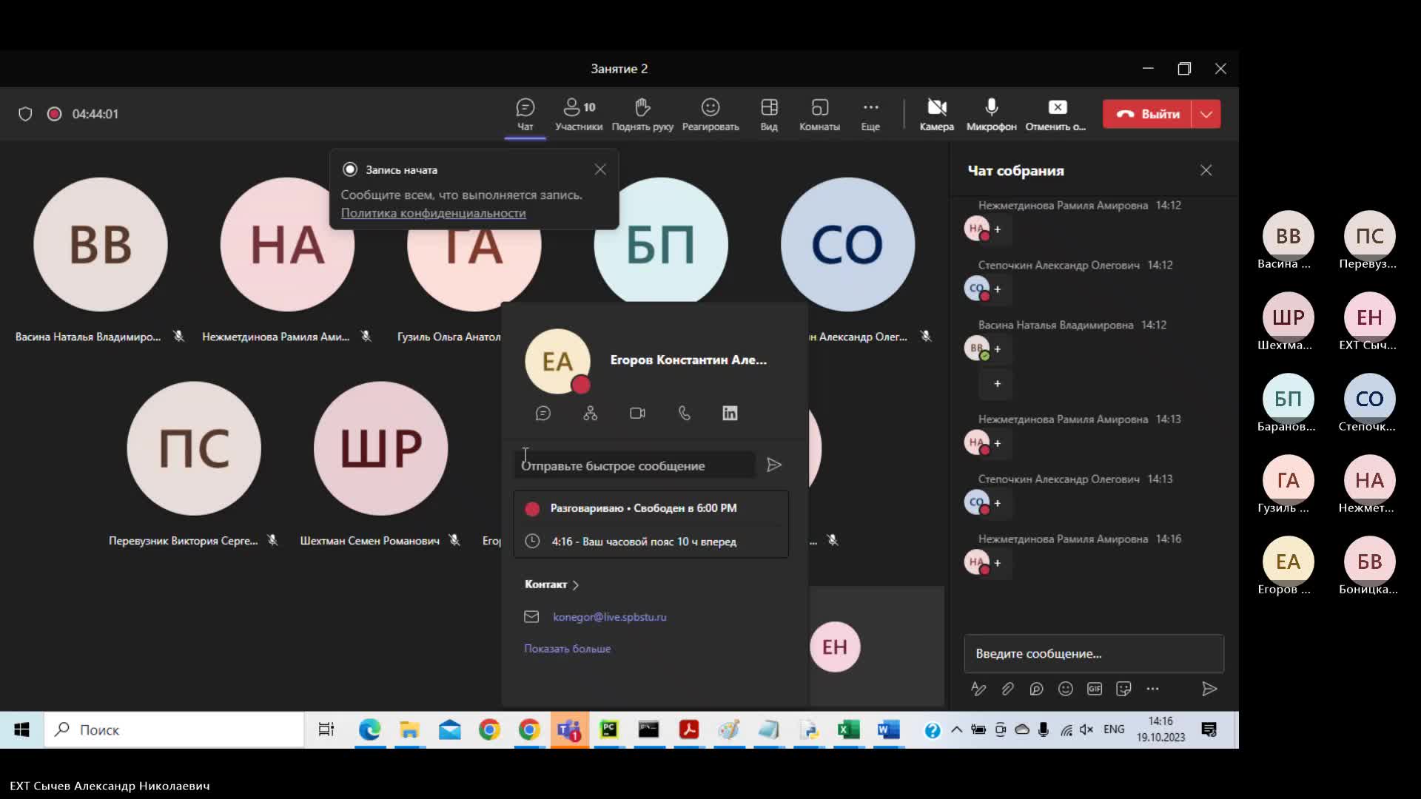The width and height of the screenshot is (1421, 799).
Task: Click the time zone info row
Action: [651, 542]
